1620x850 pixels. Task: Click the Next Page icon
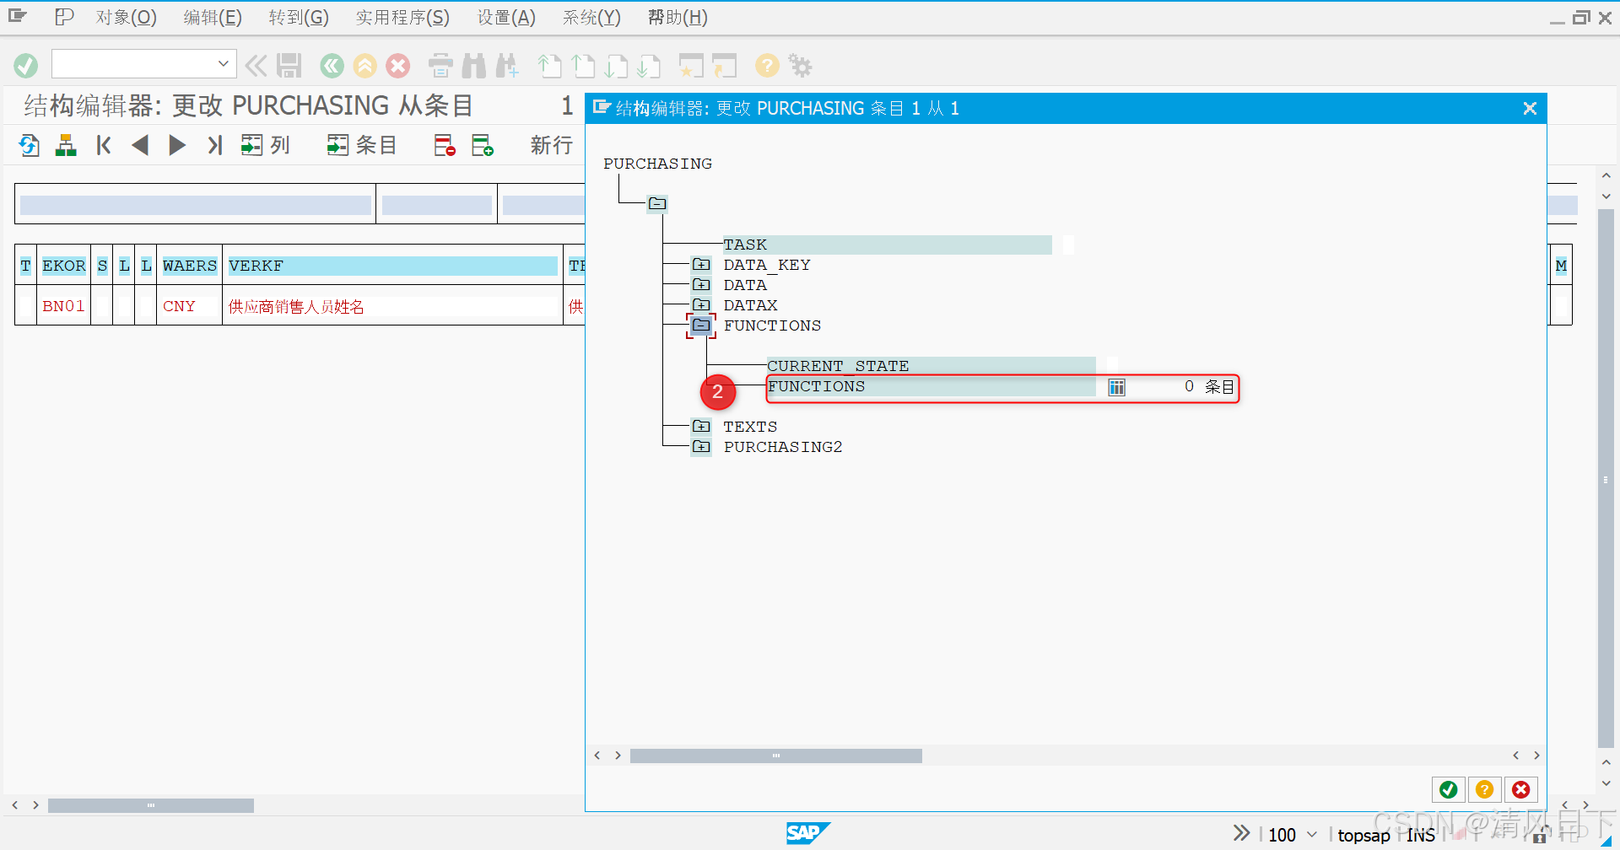[x=616, y=65]
